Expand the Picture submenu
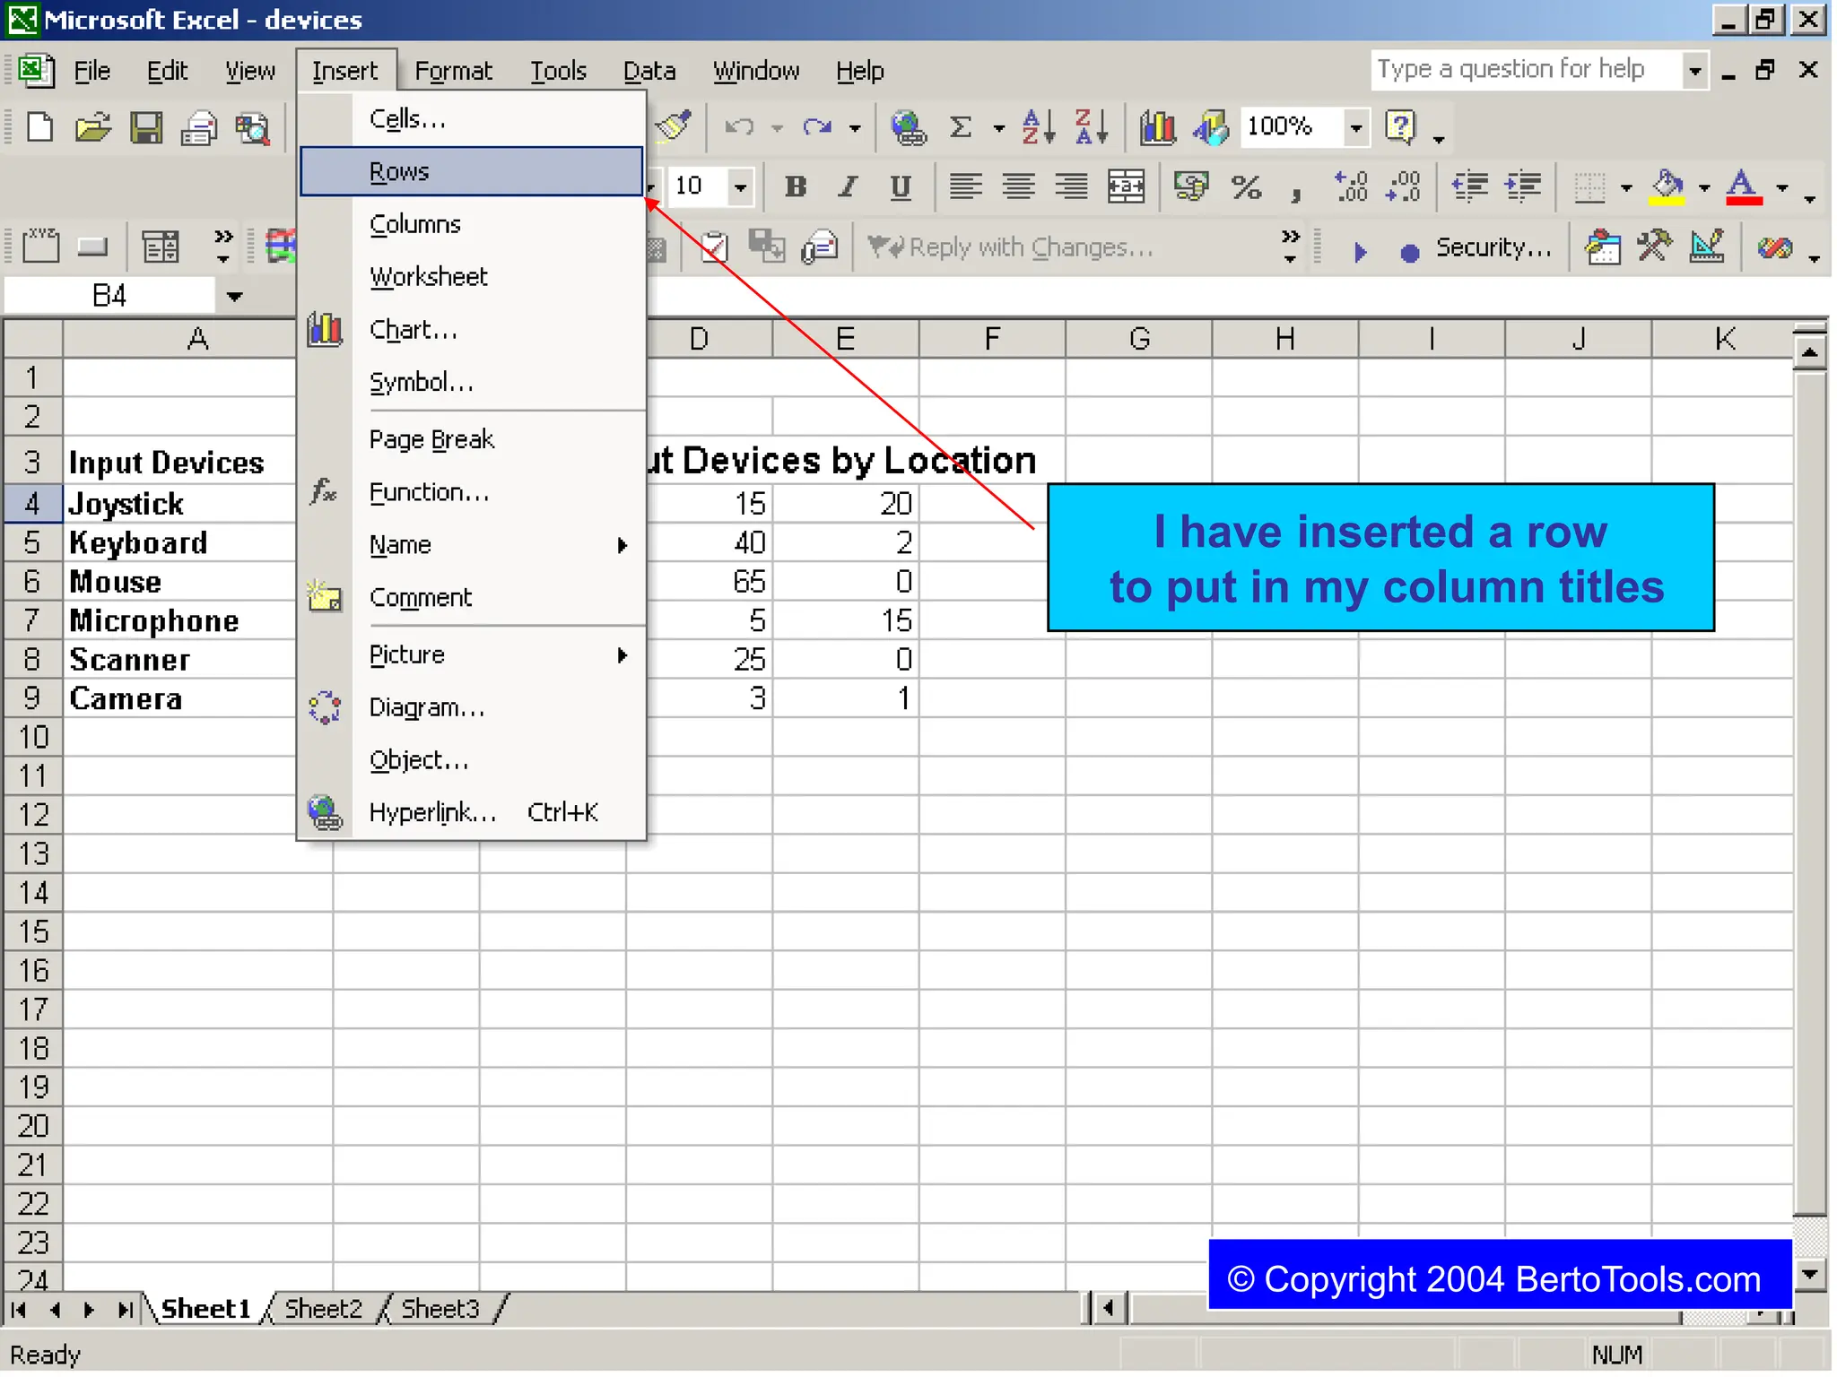The width and height of the screenshot is (1837, 1377). point(472,655)
